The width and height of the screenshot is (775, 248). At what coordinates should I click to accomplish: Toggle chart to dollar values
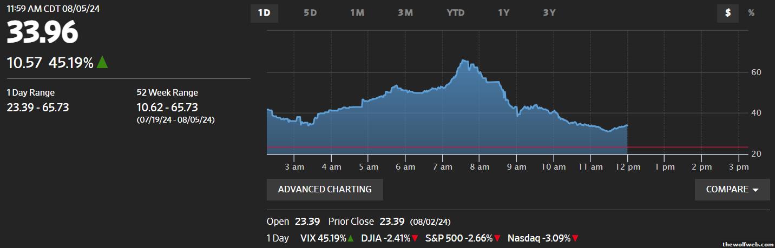[728, 13]
